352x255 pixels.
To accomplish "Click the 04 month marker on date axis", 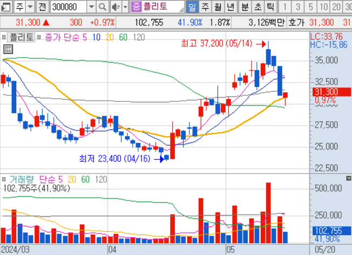I will pos(112,250).
